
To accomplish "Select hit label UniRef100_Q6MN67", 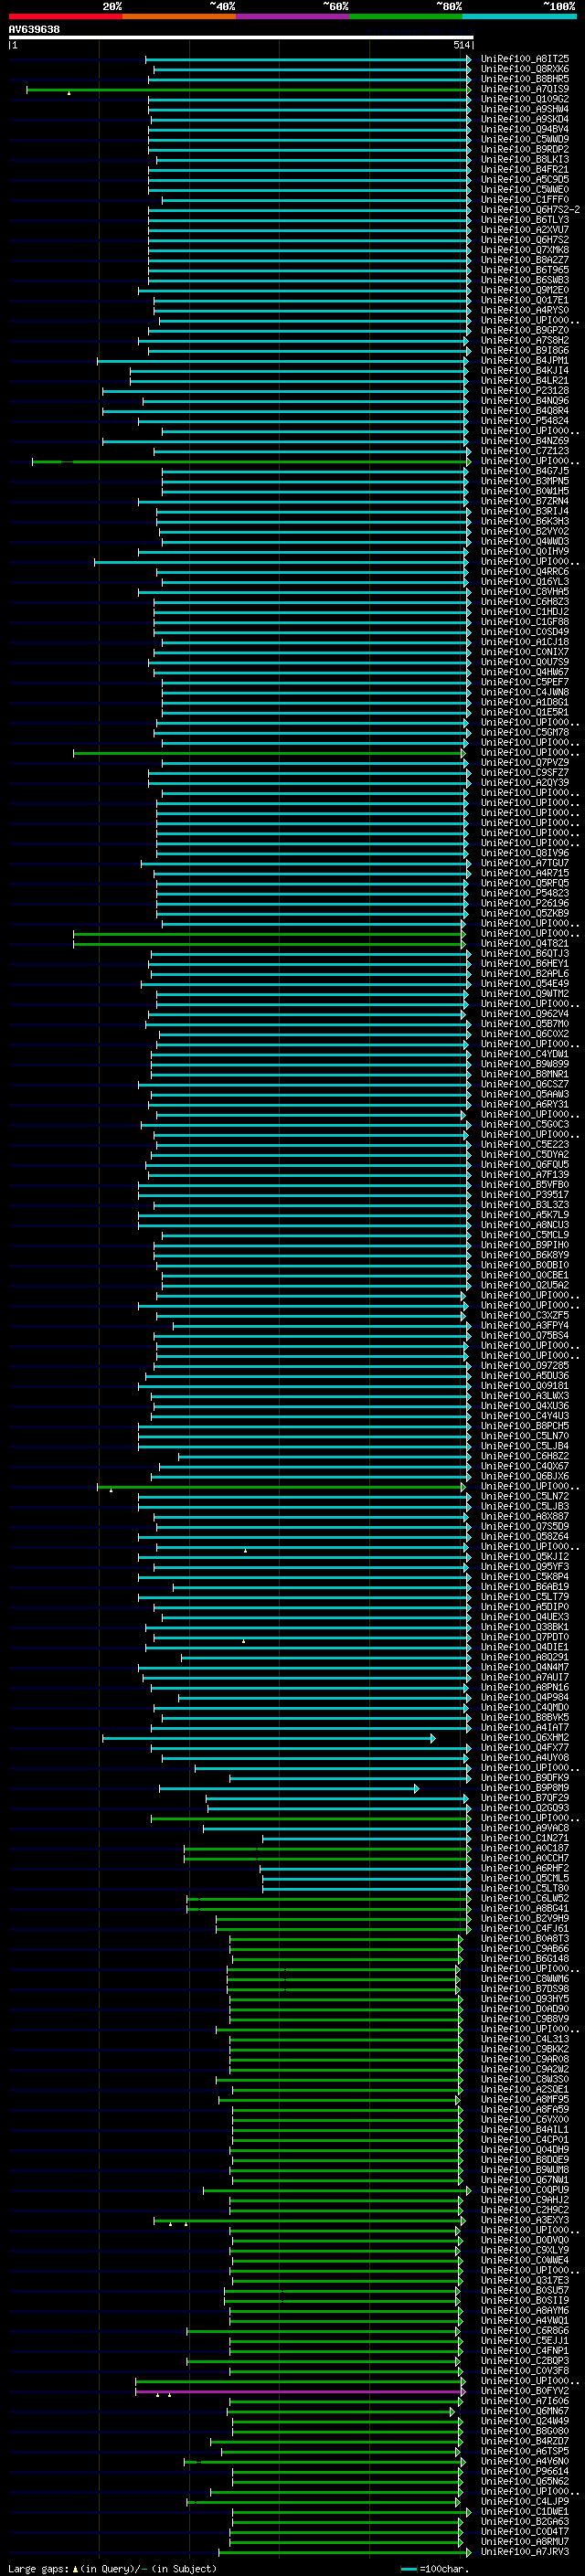I will pos(524,2410).
